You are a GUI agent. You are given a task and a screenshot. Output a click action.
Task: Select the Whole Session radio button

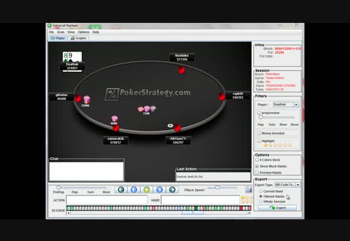(x=261, y=202)
